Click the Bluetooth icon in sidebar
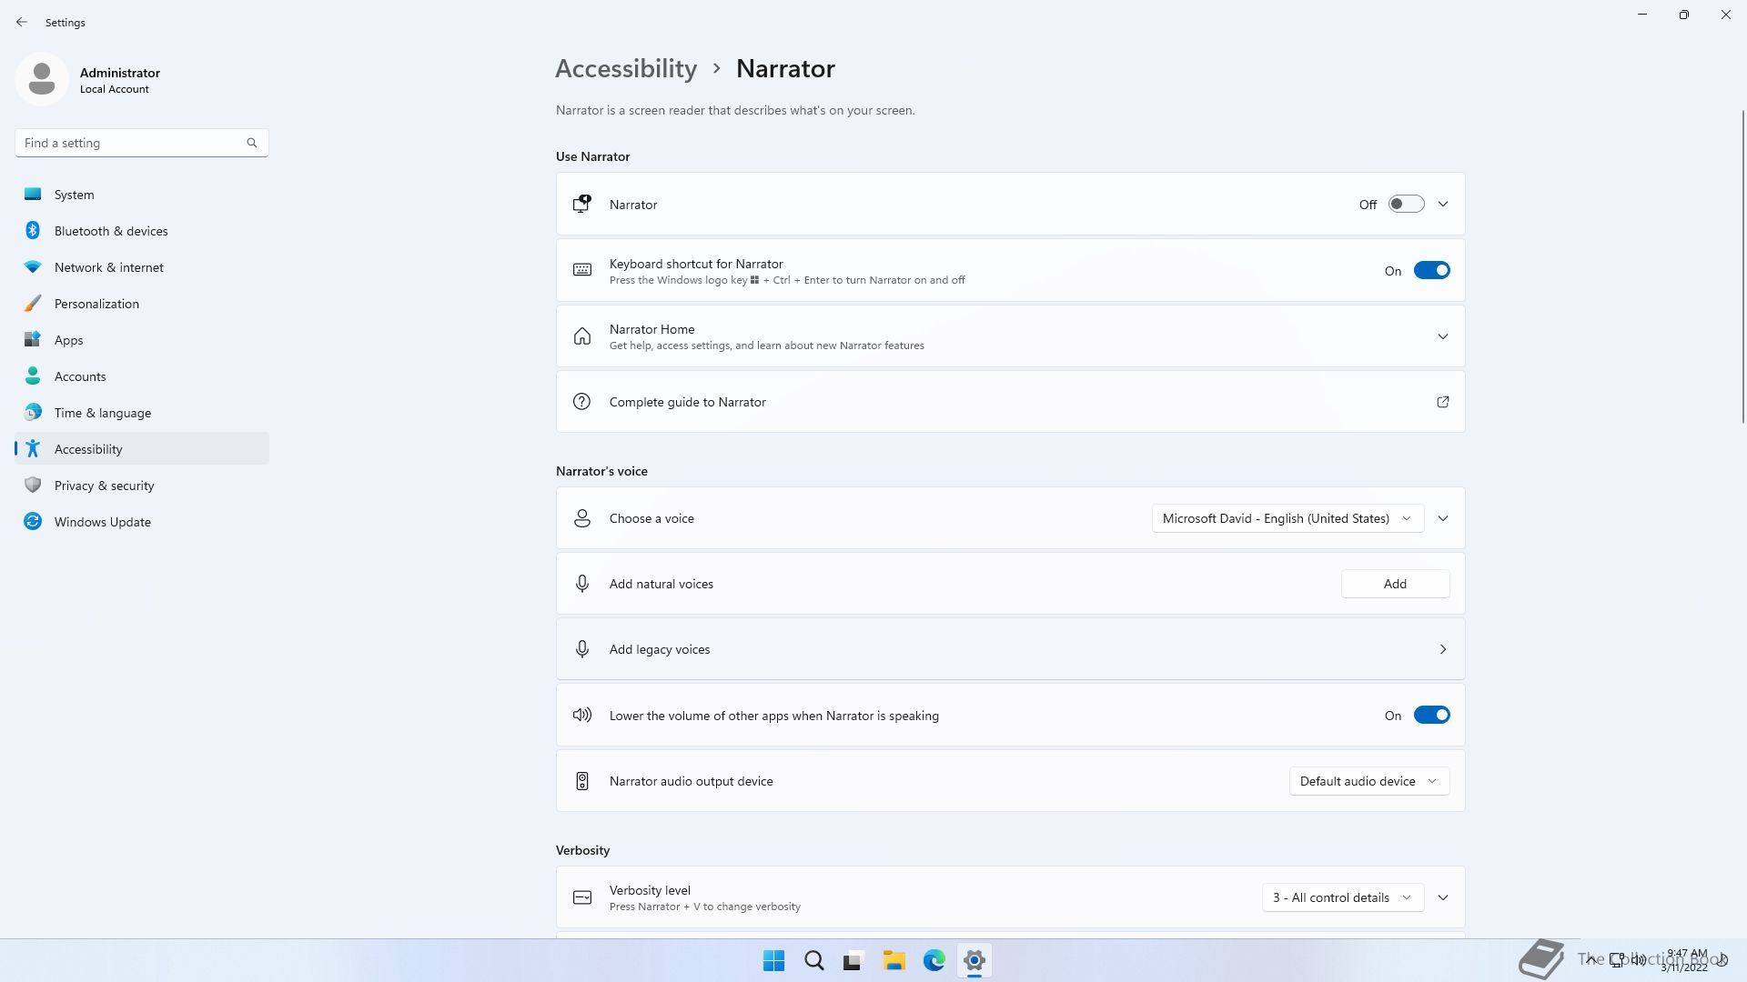The image size is (1747, 982). pos(33,230)
